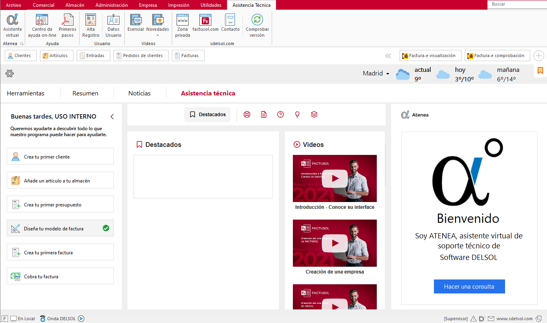
Task: Select the Asistencia técnica section
Action: pos(208,93)
